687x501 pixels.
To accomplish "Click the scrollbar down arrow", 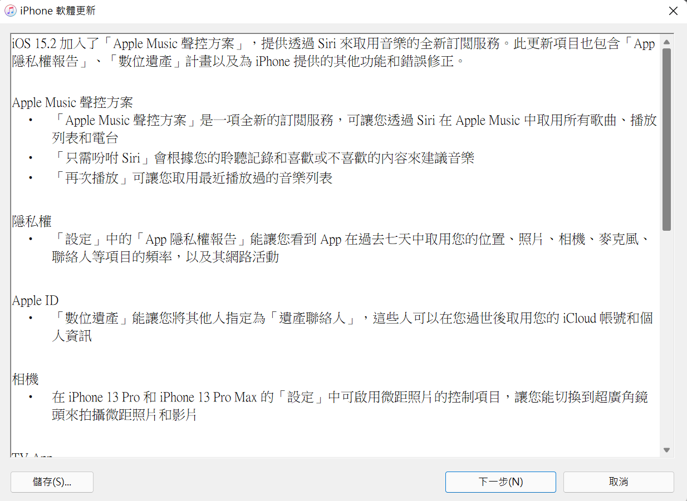I will point(666,450).
